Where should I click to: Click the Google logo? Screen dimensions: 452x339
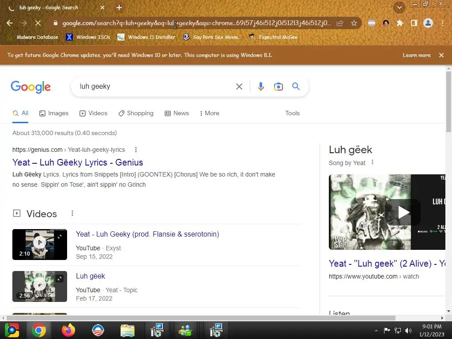[x=30, y=87]
